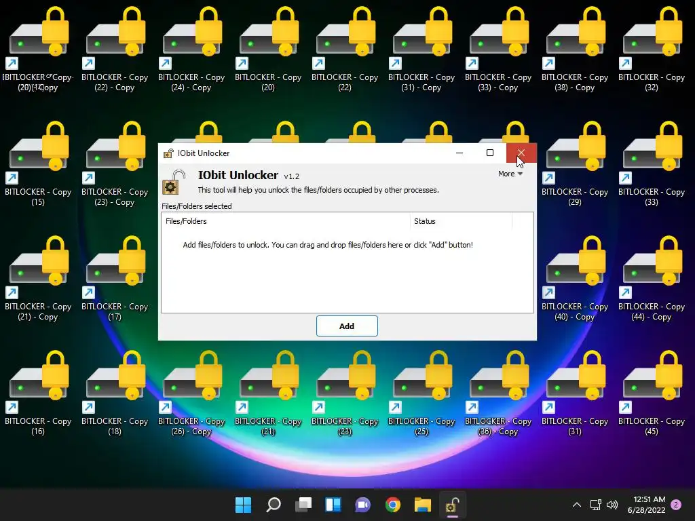The image size is (695, 521).
Task: Select BITLOCKER - Copy (33) - Copy shortcut
Action: (x=498, y=49)
